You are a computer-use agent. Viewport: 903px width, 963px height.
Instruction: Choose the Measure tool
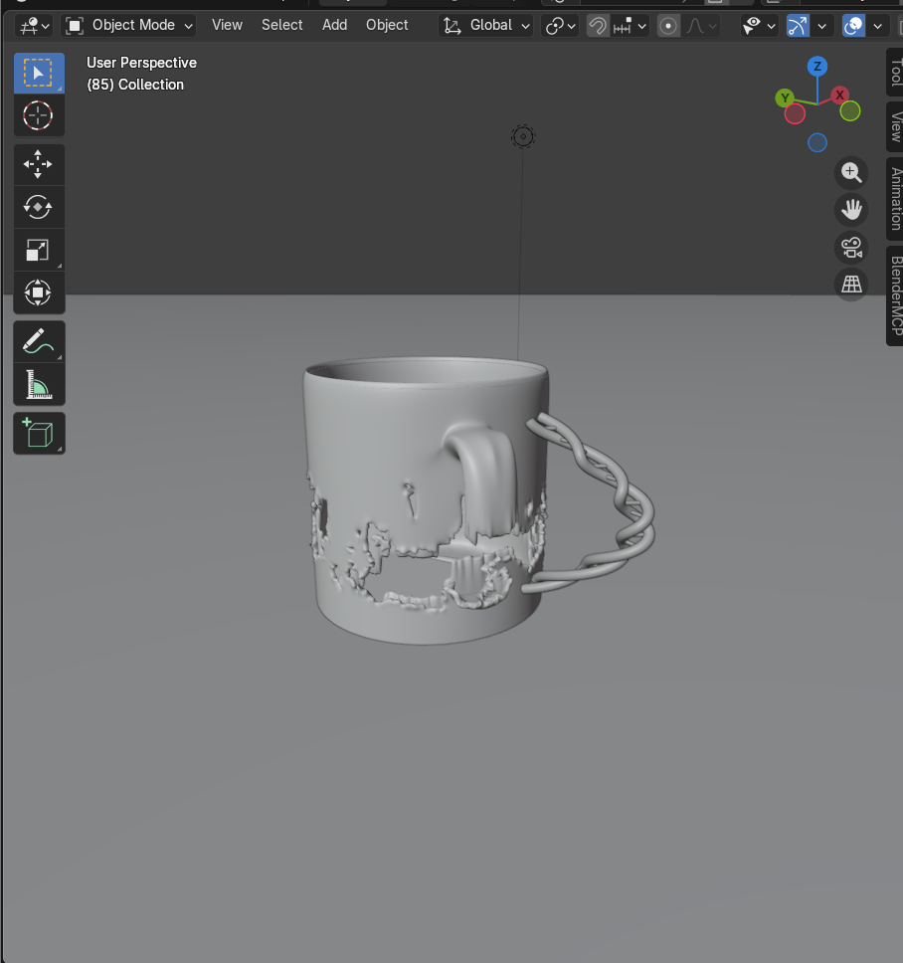pyautogui.click(x=38, y=384)
